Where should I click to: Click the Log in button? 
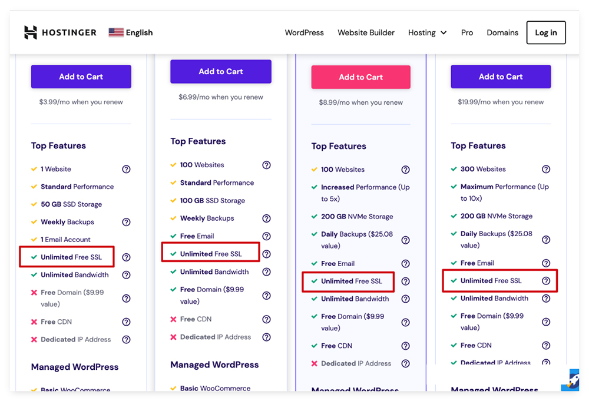tap(546, 32)
